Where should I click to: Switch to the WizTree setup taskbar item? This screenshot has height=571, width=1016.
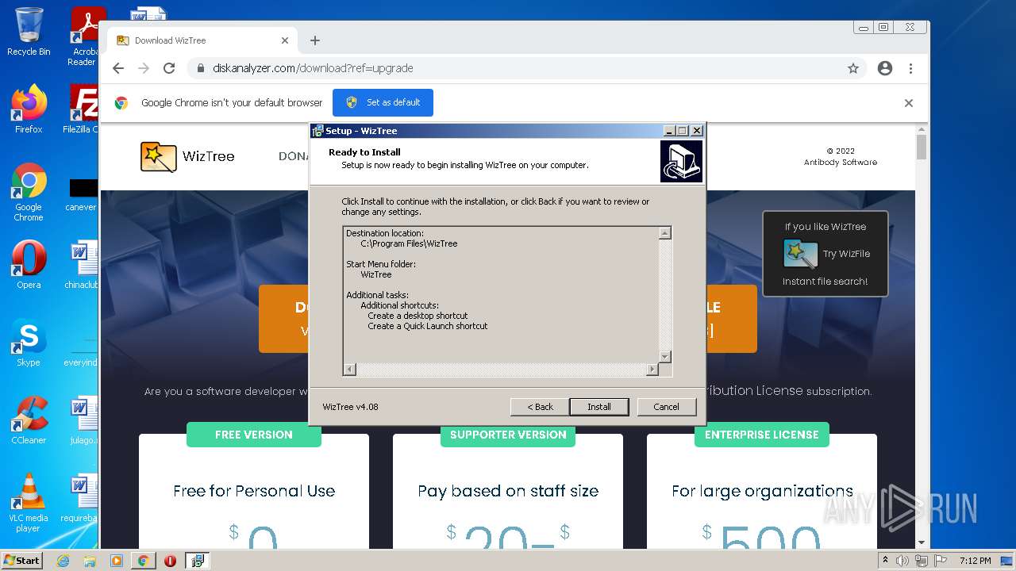(198, 561)
